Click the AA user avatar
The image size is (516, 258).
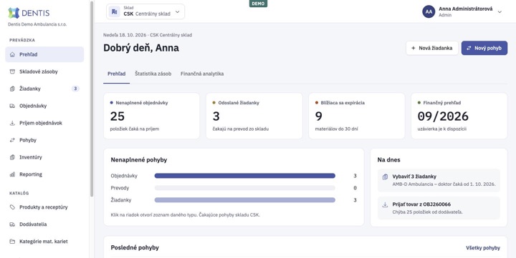tap(429, 12)
